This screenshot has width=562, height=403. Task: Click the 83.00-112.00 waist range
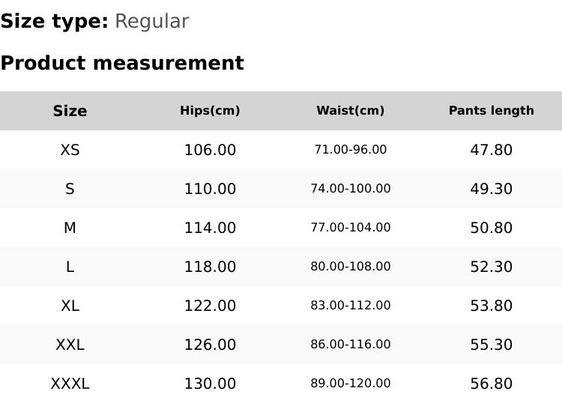click(351, 306)
